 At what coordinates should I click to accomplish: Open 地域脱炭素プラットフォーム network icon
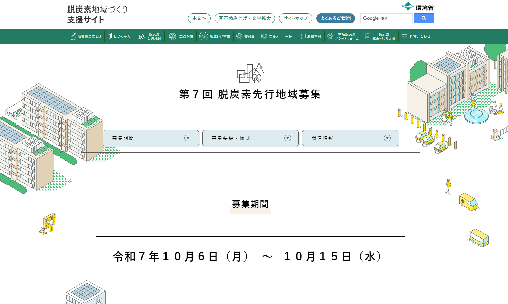[x=330, y=36]
